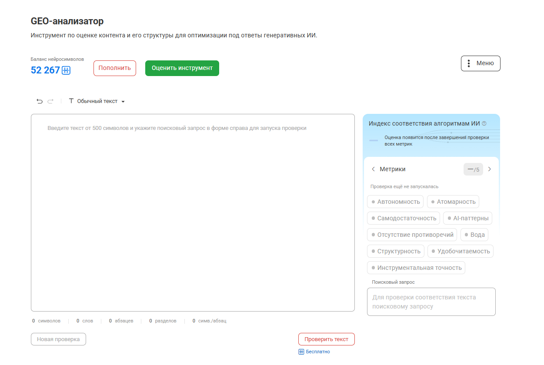This screenshot has height=365, width=544.
Task: Click the Проверить текст button
Action: click(327, 339)
